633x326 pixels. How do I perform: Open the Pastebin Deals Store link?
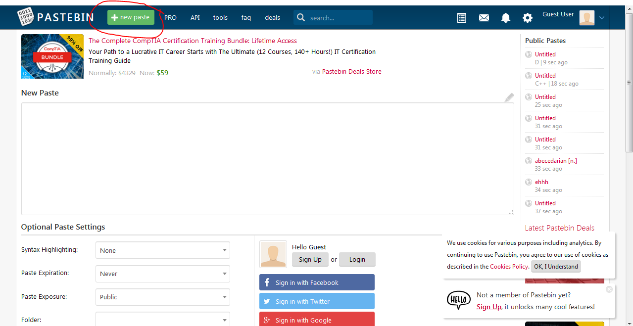352,71
